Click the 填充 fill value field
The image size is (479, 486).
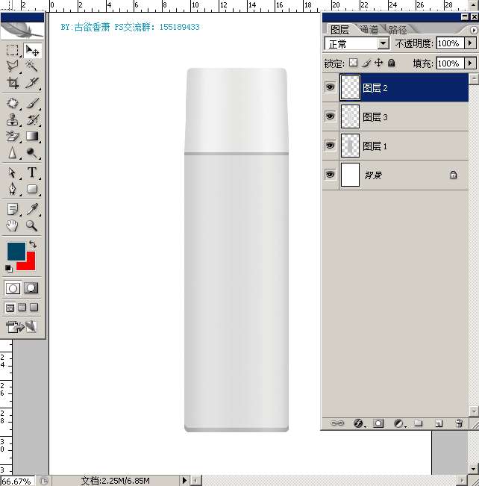[450, 63]
